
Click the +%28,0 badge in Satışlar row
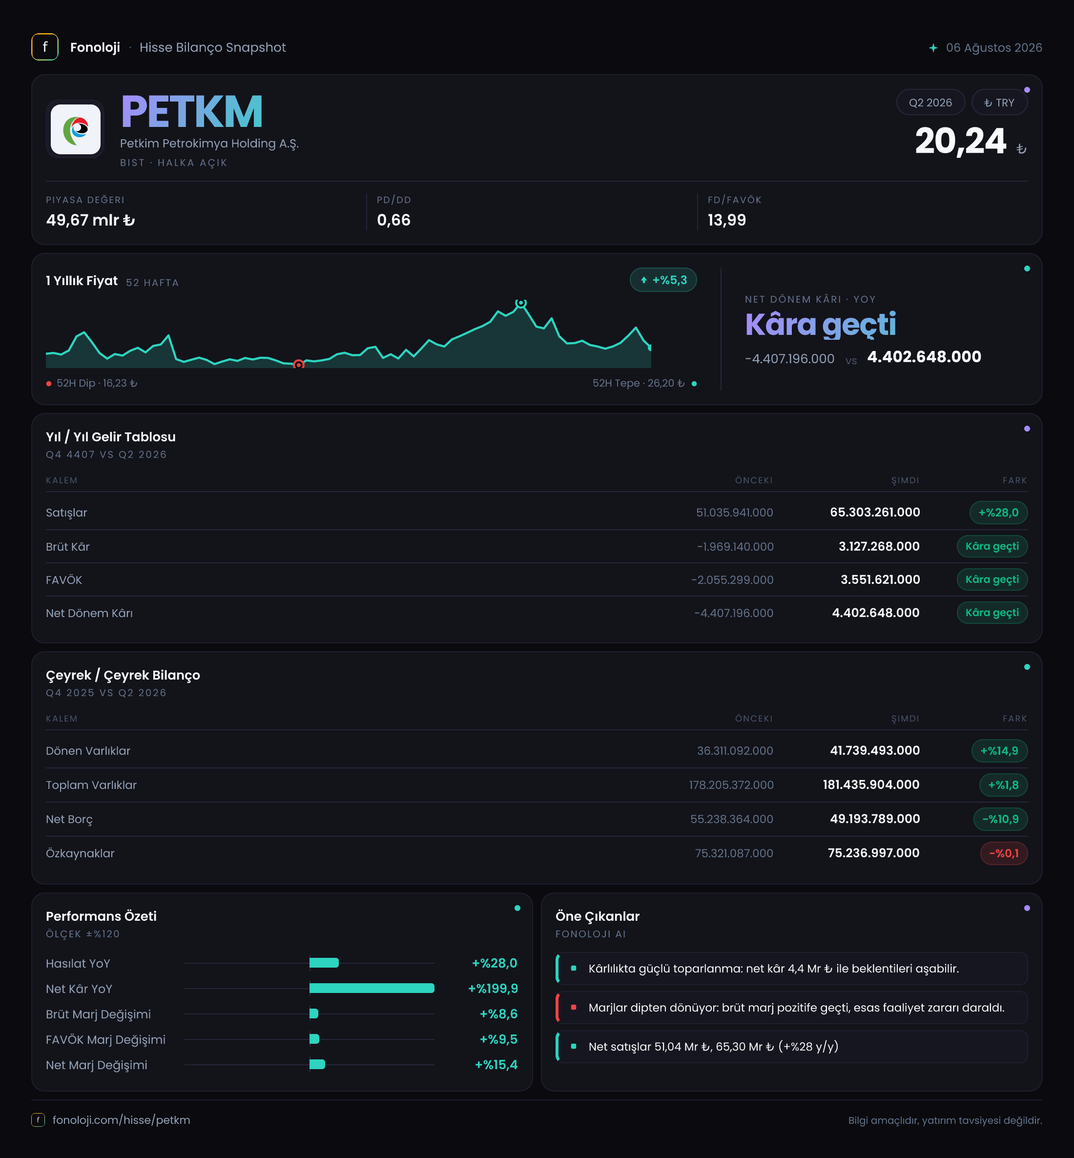pos(998,513)
